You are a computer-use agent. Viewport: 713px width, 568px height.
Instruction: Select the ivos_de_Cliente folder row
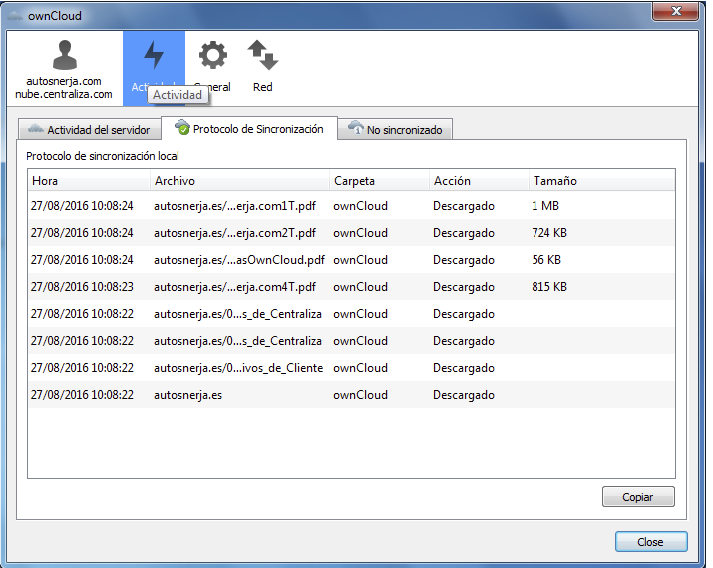click(239, 368)
